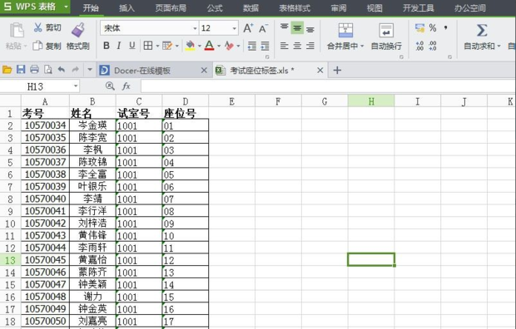516x329 pixels.
Task: Open the font size dropdown
Action: (235, 28)
